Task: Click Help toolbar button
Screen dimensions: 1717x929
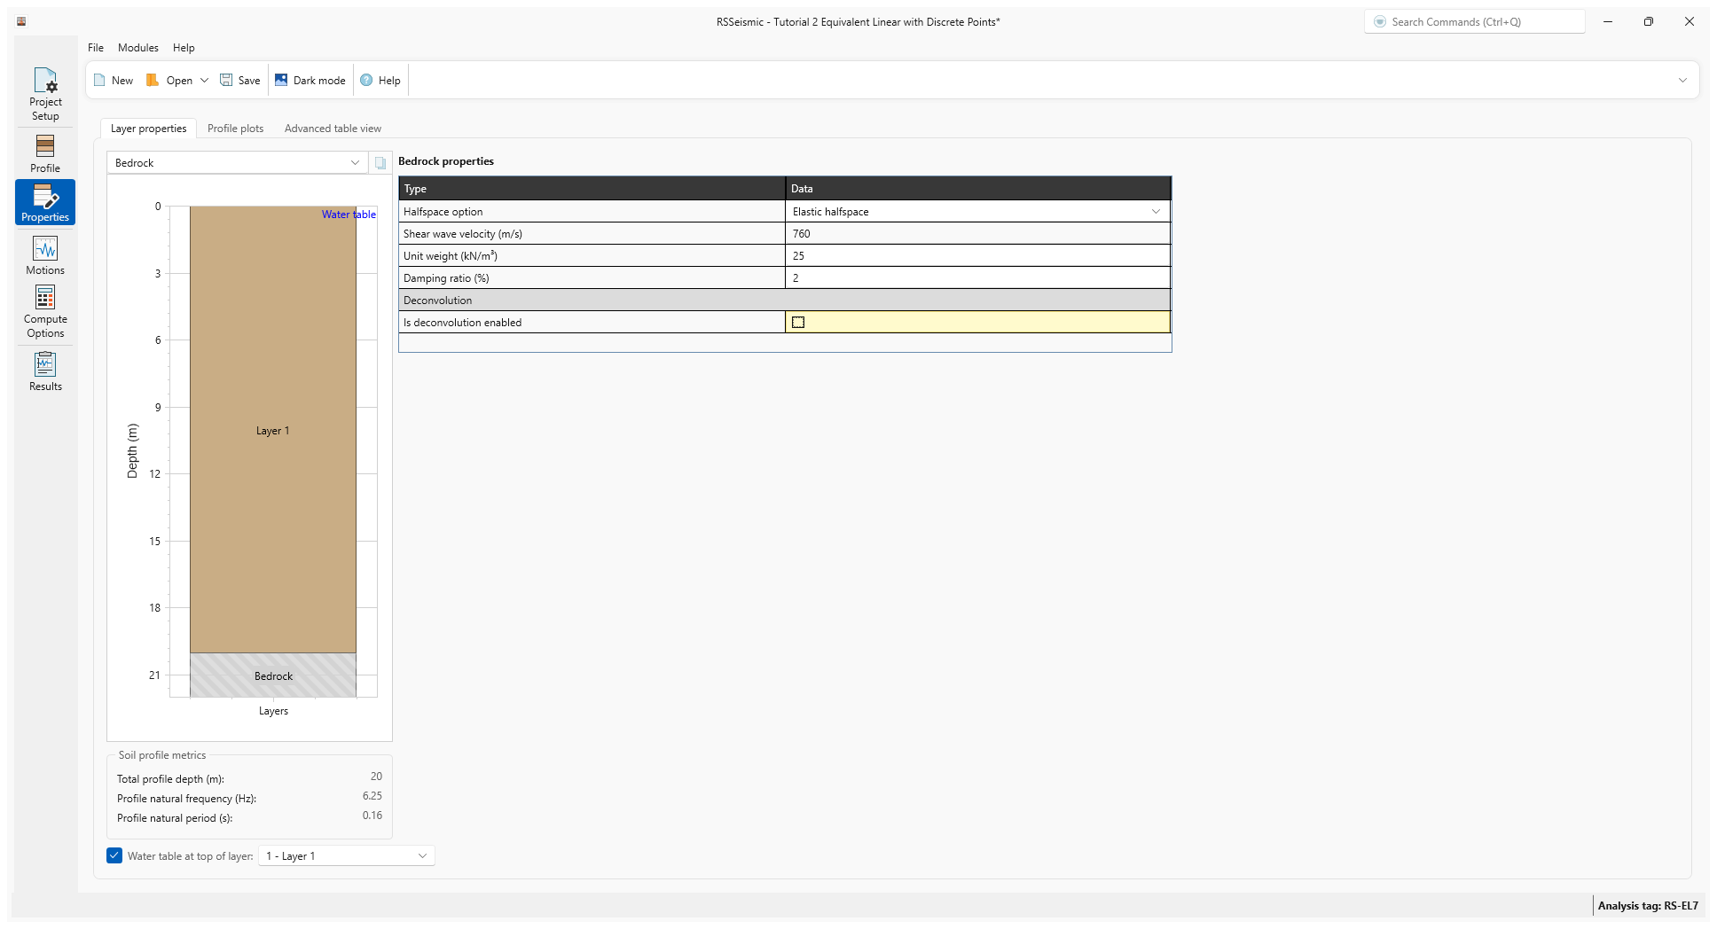Action: (x=380, y=81)
